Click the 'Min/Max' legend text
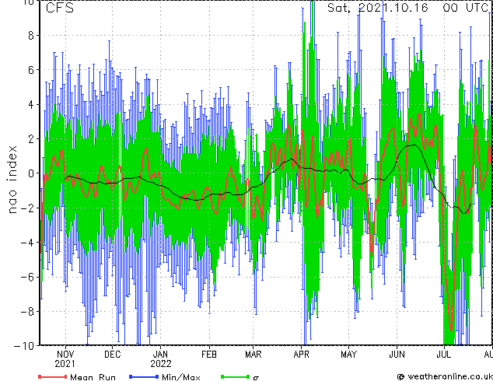Screen dimensions: 493x381 tap(180, 377)
